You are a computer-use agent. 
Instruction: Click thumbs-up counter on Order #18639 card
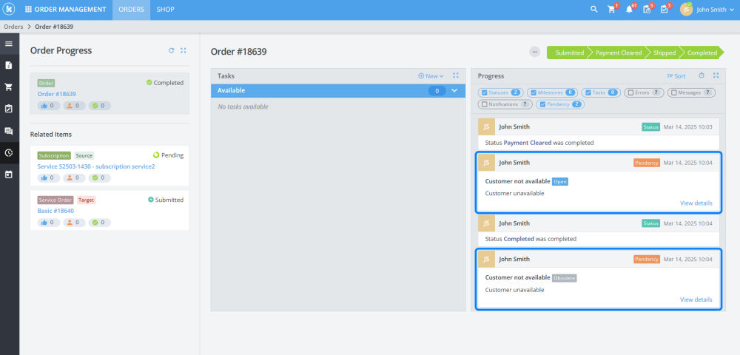click(49, 106)
